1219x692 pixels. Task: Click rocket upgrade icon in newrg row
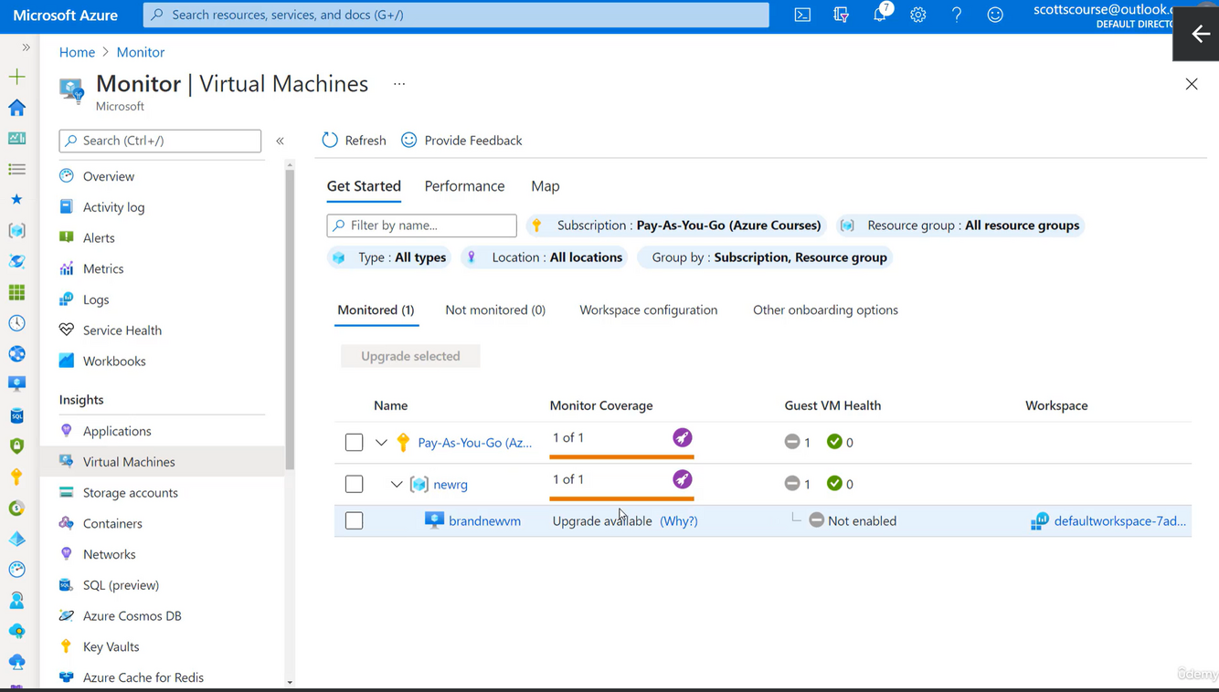683,479
